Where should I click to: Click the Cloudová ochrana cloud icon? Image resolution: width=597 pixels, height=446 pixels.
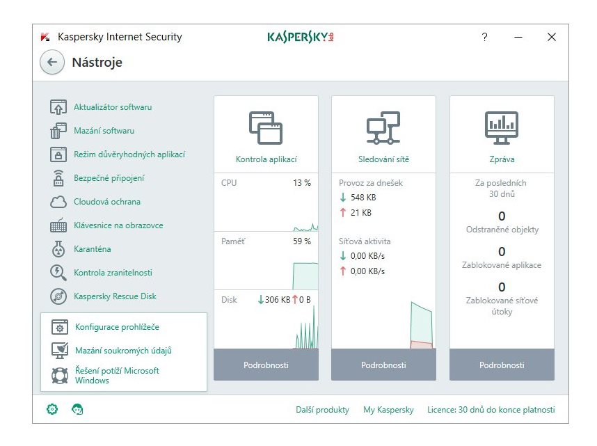(x=58, y=202)
